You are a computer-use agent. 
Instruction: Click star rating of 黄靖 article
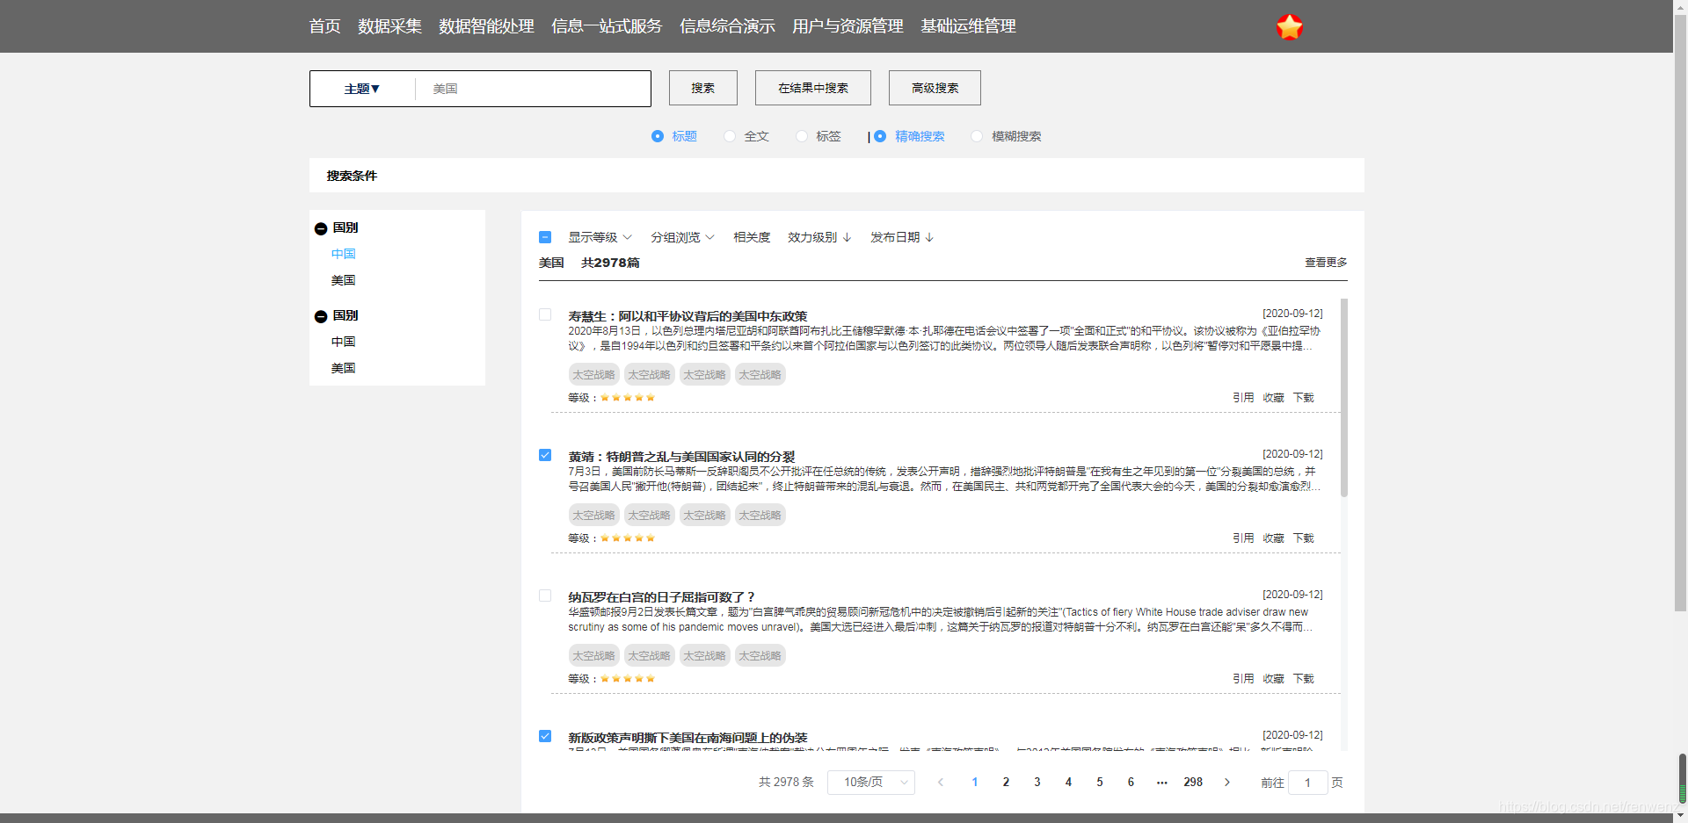pos(628,538)
